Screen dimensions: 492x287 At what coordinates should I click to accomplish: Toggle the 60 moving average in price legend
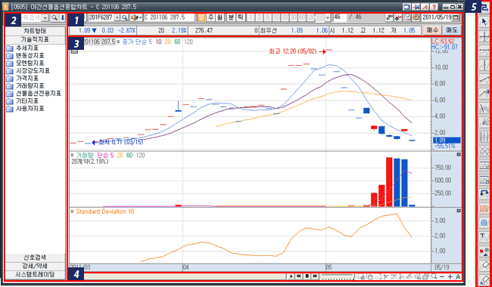(177, 42)
